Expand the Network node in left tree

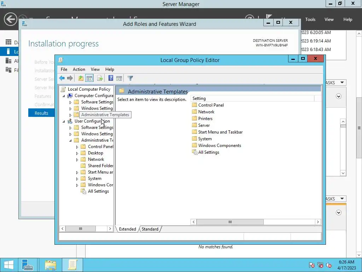coord(77,160)
